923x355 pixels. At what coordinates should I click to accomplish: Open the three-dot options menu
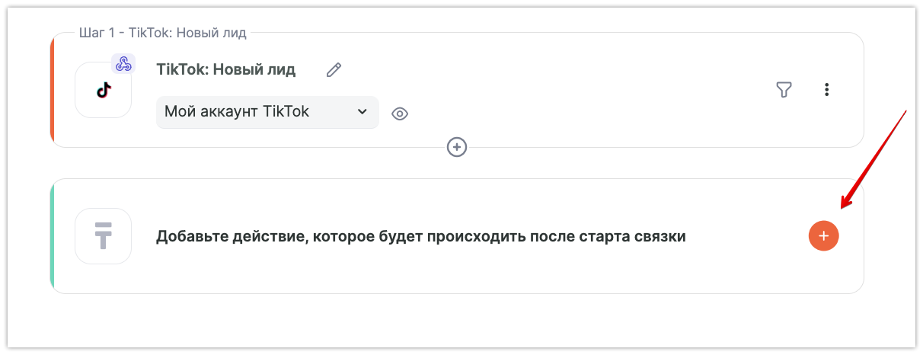click(x=826, y=90)
